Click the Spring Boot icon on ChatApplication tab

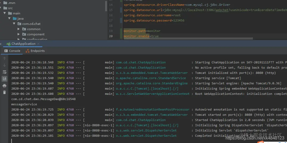(x=9, y=44)
